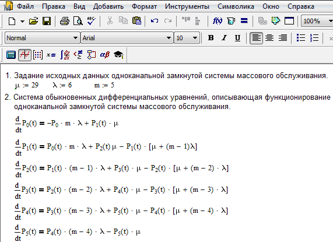Toggle Italic formatting

[224, 38]
